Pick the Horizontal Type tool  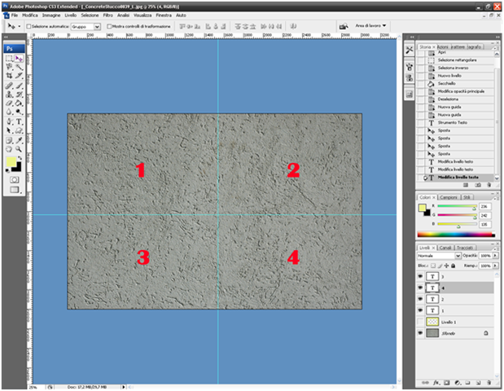(19, 121)
